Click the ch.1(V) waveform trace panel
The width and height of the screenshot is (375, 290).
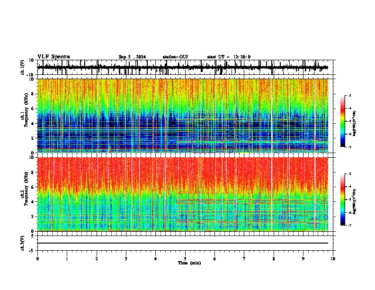[x=186, y=67]
